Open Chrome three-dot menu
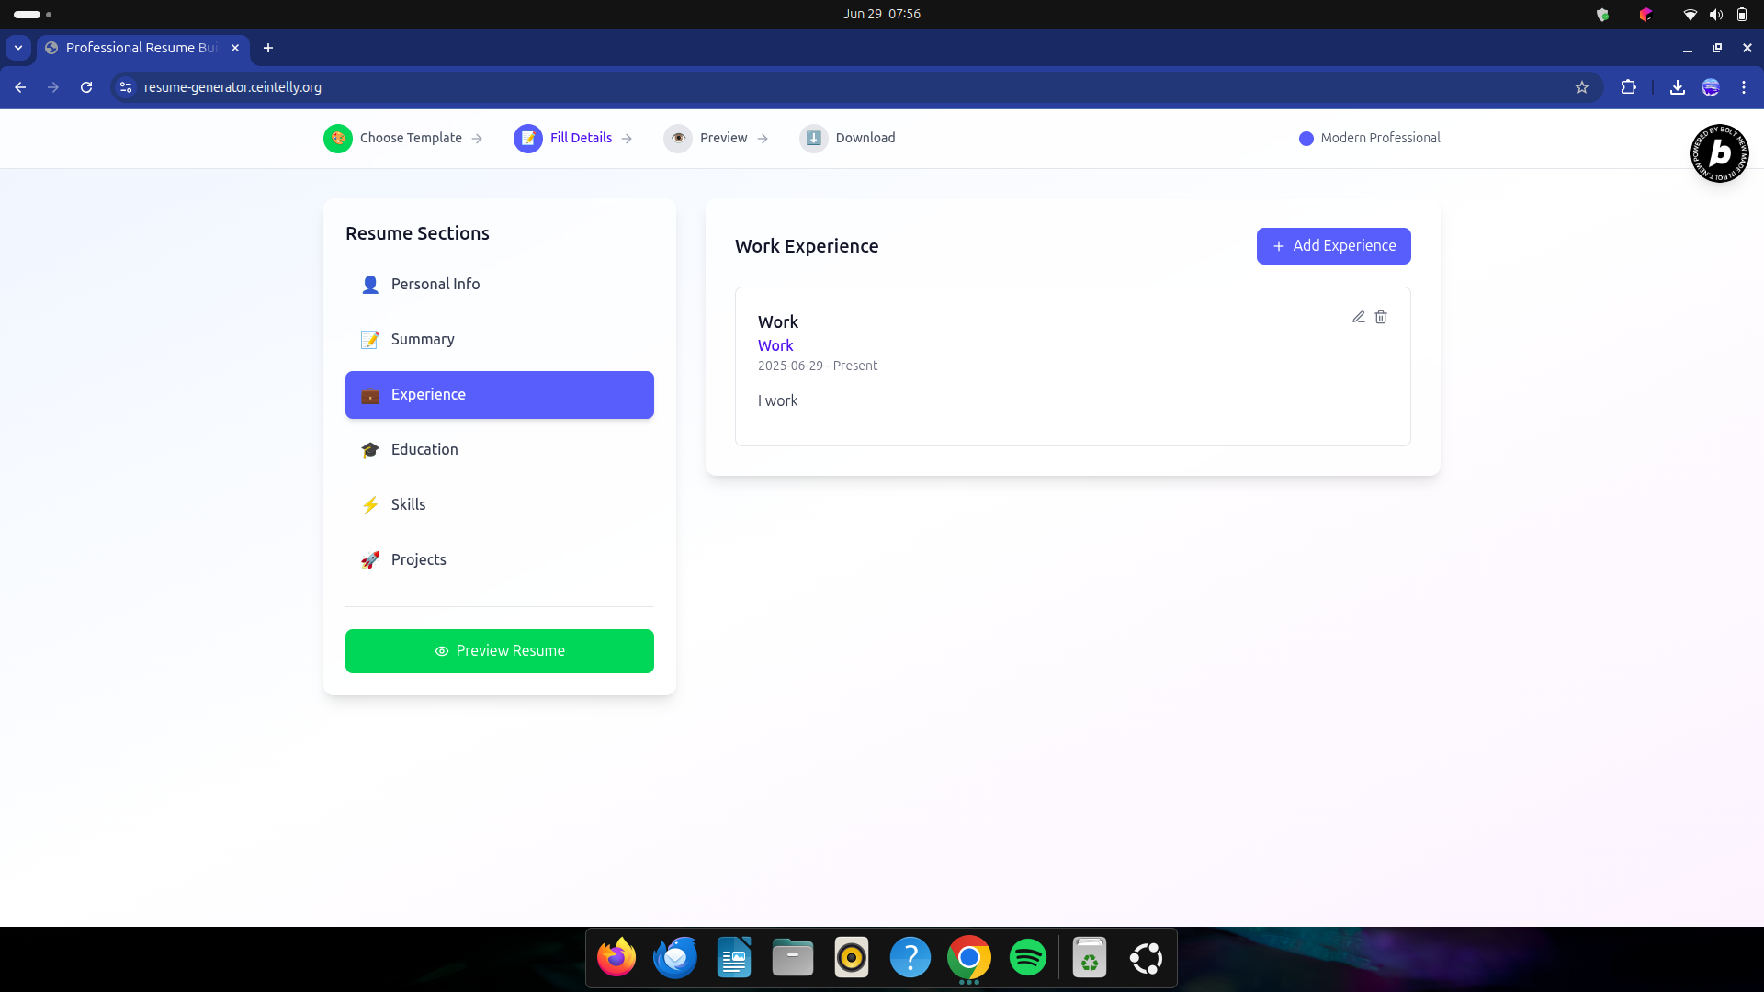The height and width of the screenshot is (992, 1764). coord(1744,87)
